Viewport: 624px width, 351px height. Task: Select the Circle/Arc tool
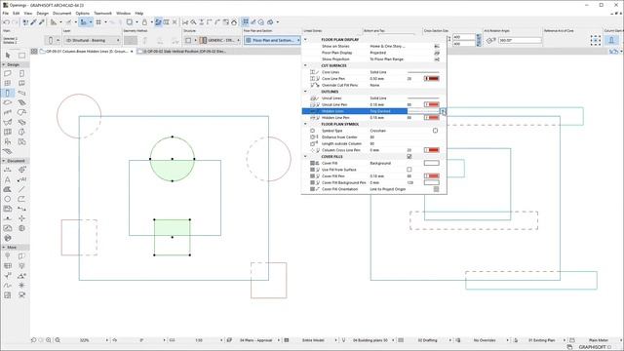pyautogui.click(x=8, y=199)
